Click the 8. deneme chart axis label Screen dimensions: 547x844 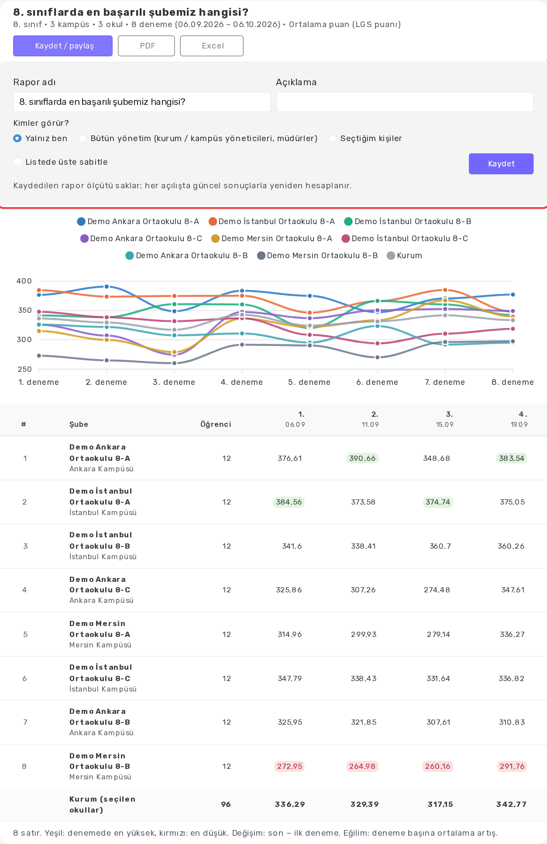click(513, 382)
